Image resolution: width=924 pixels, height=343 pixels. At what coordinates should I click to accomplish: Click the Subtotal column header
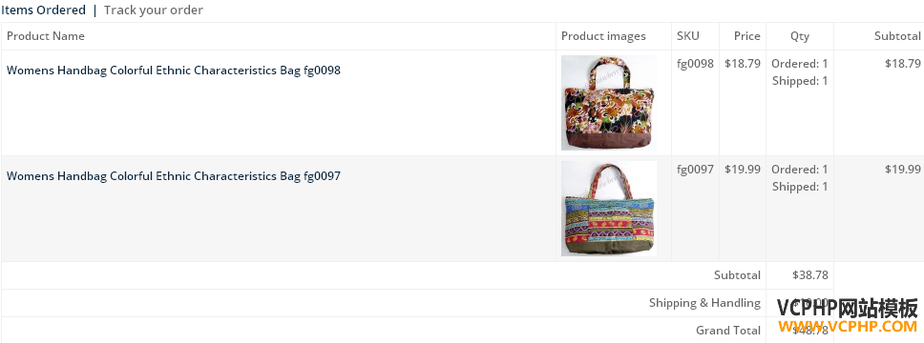coord(897,36)
